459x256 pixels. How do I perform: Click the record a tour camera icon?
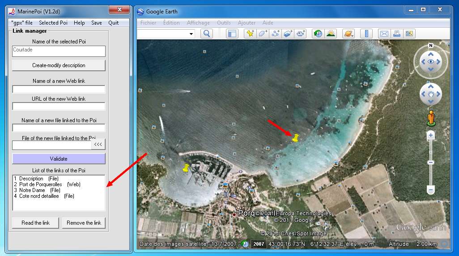300,34
